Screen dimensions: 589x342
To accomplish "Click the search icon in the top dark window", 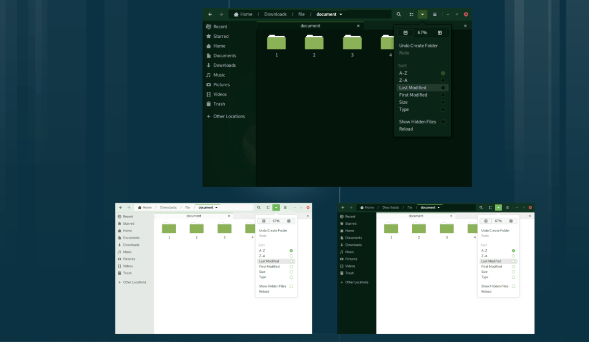I will (x=399, y=15).
